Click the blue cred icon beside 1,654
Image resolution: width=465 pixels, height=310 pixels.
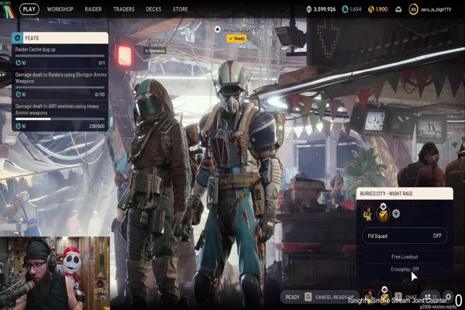345,9
